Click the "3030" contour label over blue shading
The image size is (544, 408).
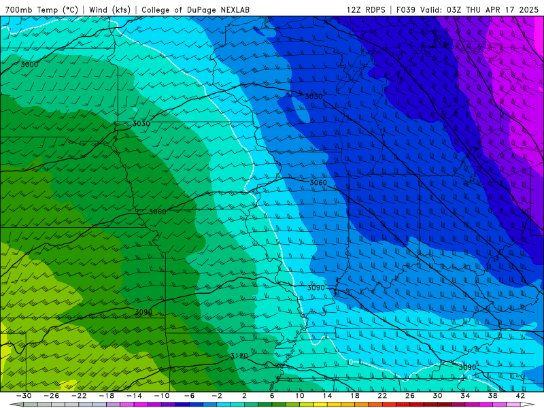tap(313, 97)
